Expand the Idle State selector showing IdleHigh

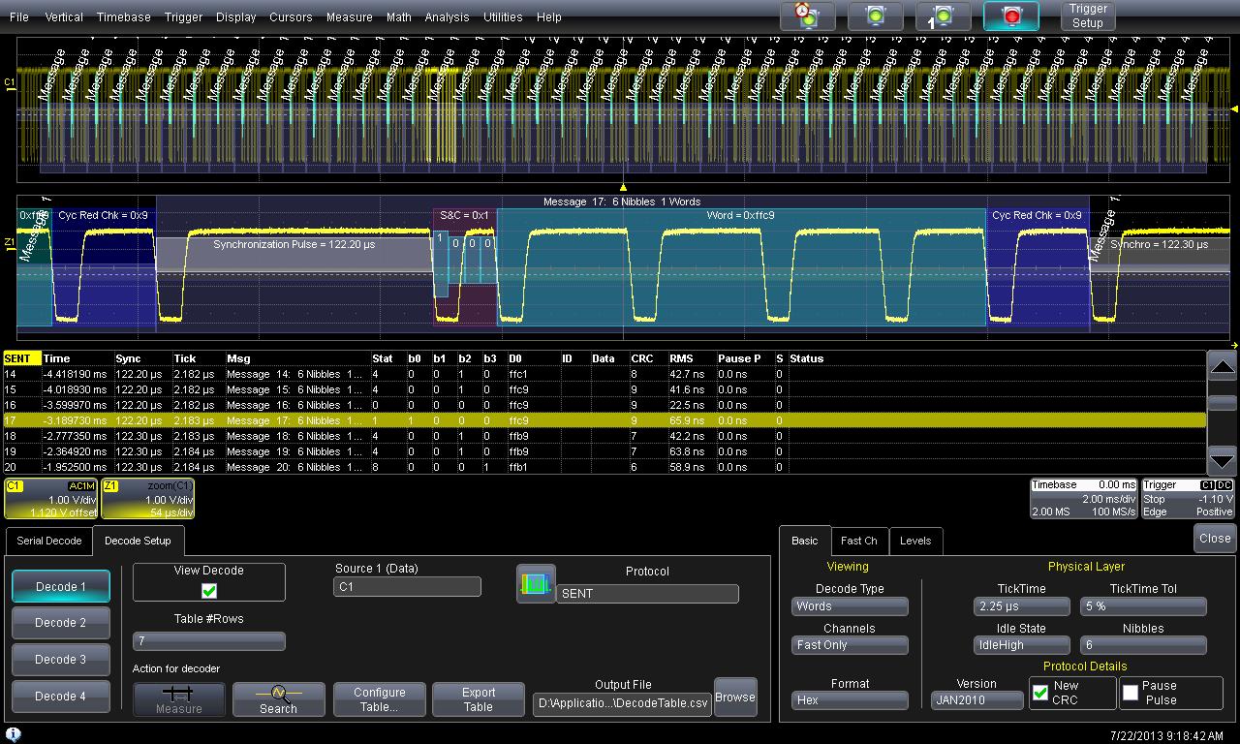pos(1021,645)
